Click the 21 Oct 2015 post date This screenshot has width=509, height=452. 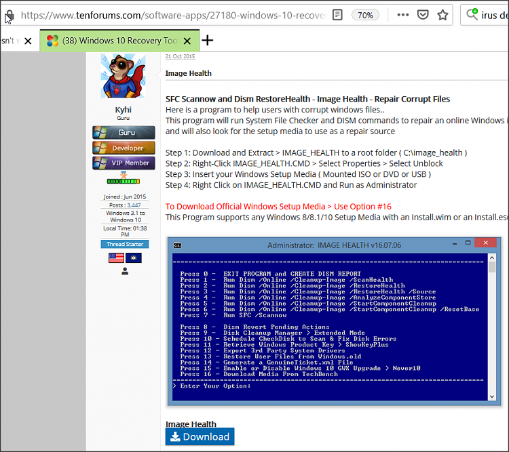click(180, 56)
